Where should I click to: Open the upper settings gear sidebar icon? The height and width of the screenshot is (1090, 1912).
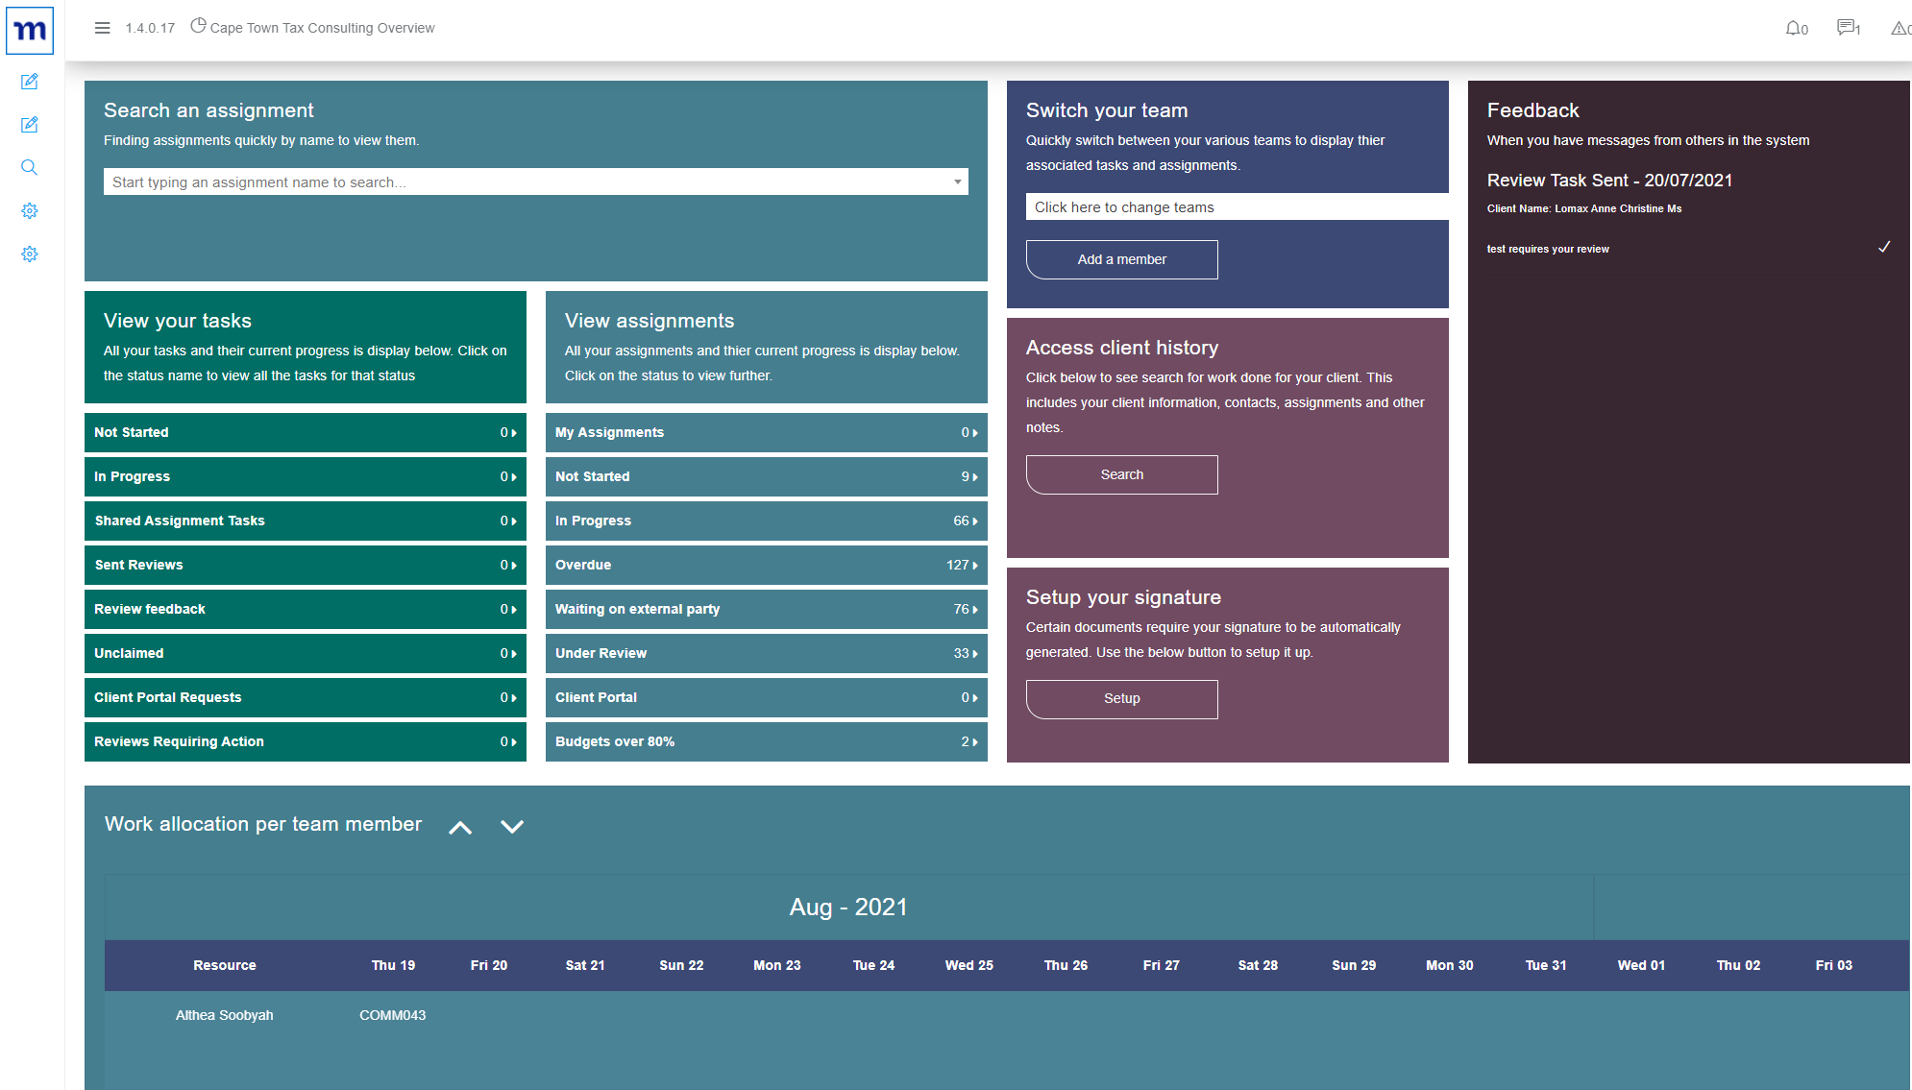30,210
